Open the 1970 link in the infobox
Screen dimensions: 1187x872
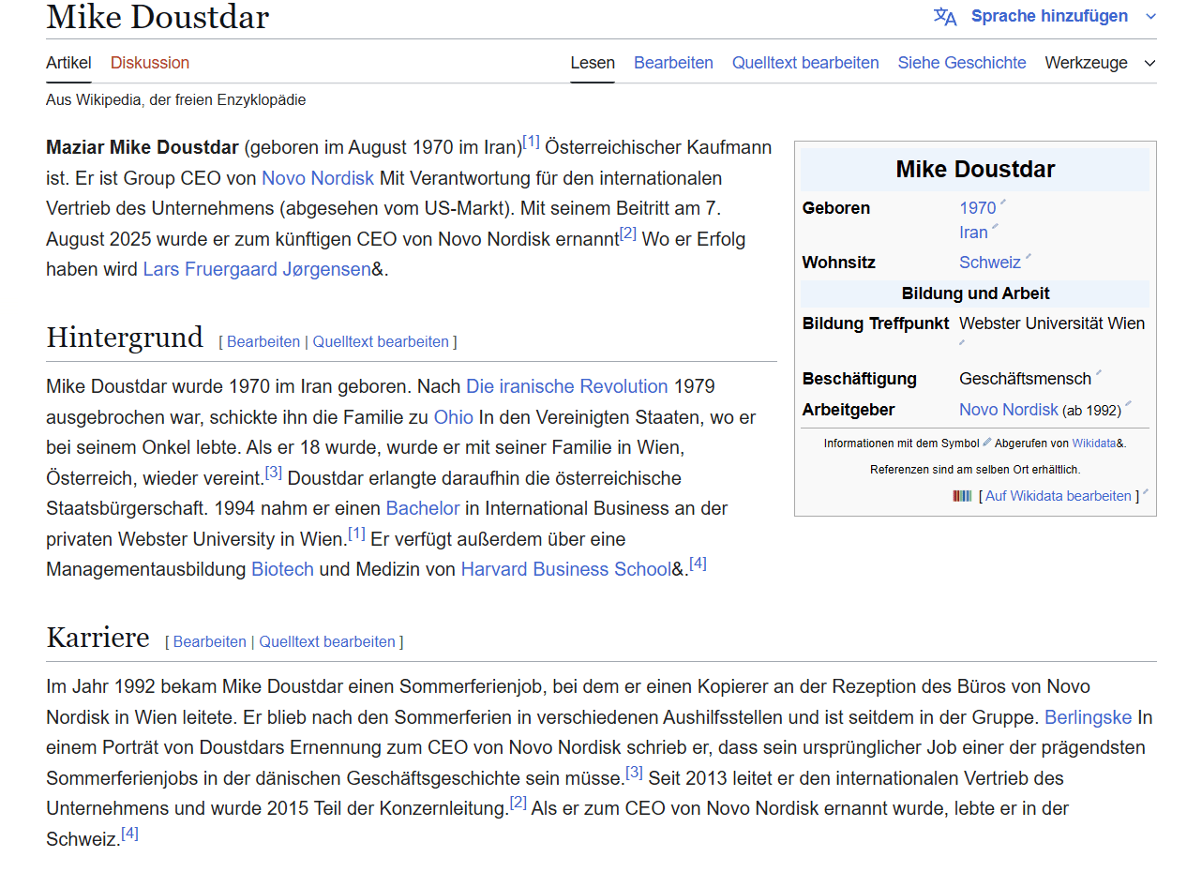click(x=978, y=208)
